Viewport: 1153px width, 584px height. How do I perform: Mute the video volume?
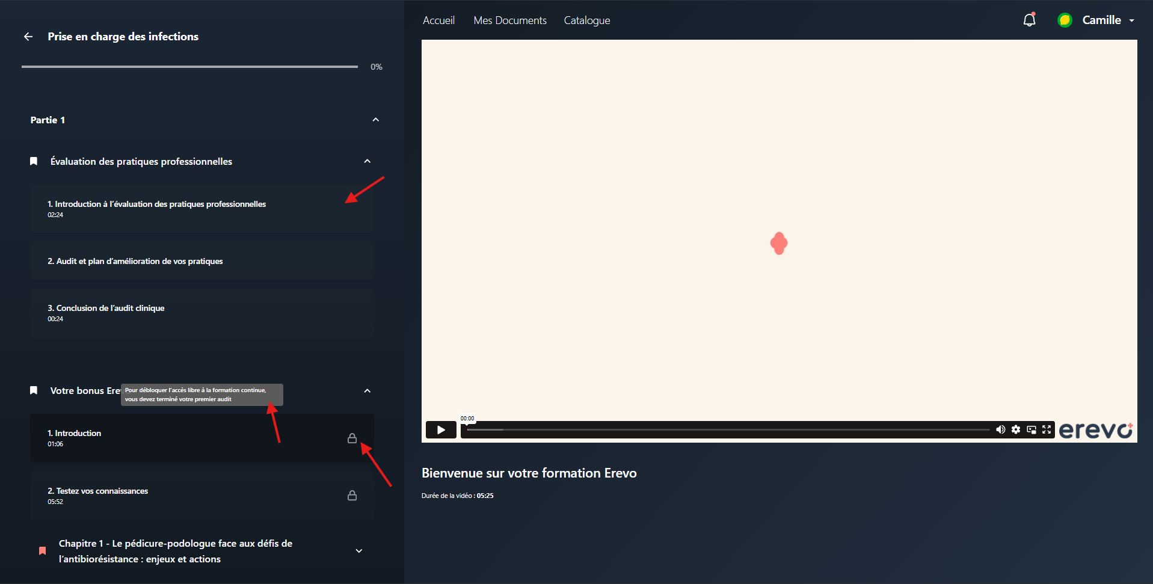[1000, 429]
